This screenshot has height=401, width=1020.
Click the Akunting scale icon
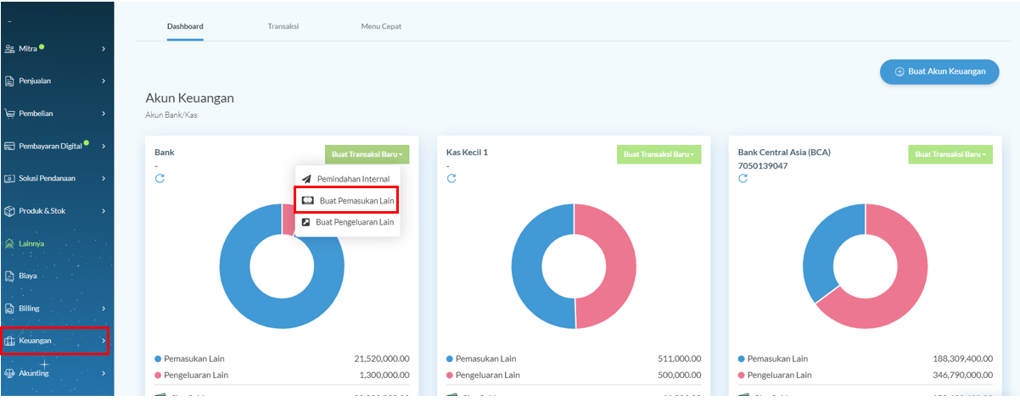point(10,373)
